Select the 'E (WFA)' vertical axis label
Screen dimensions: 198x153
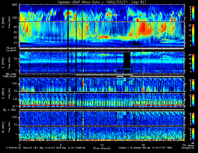click(x=3, y=93)
